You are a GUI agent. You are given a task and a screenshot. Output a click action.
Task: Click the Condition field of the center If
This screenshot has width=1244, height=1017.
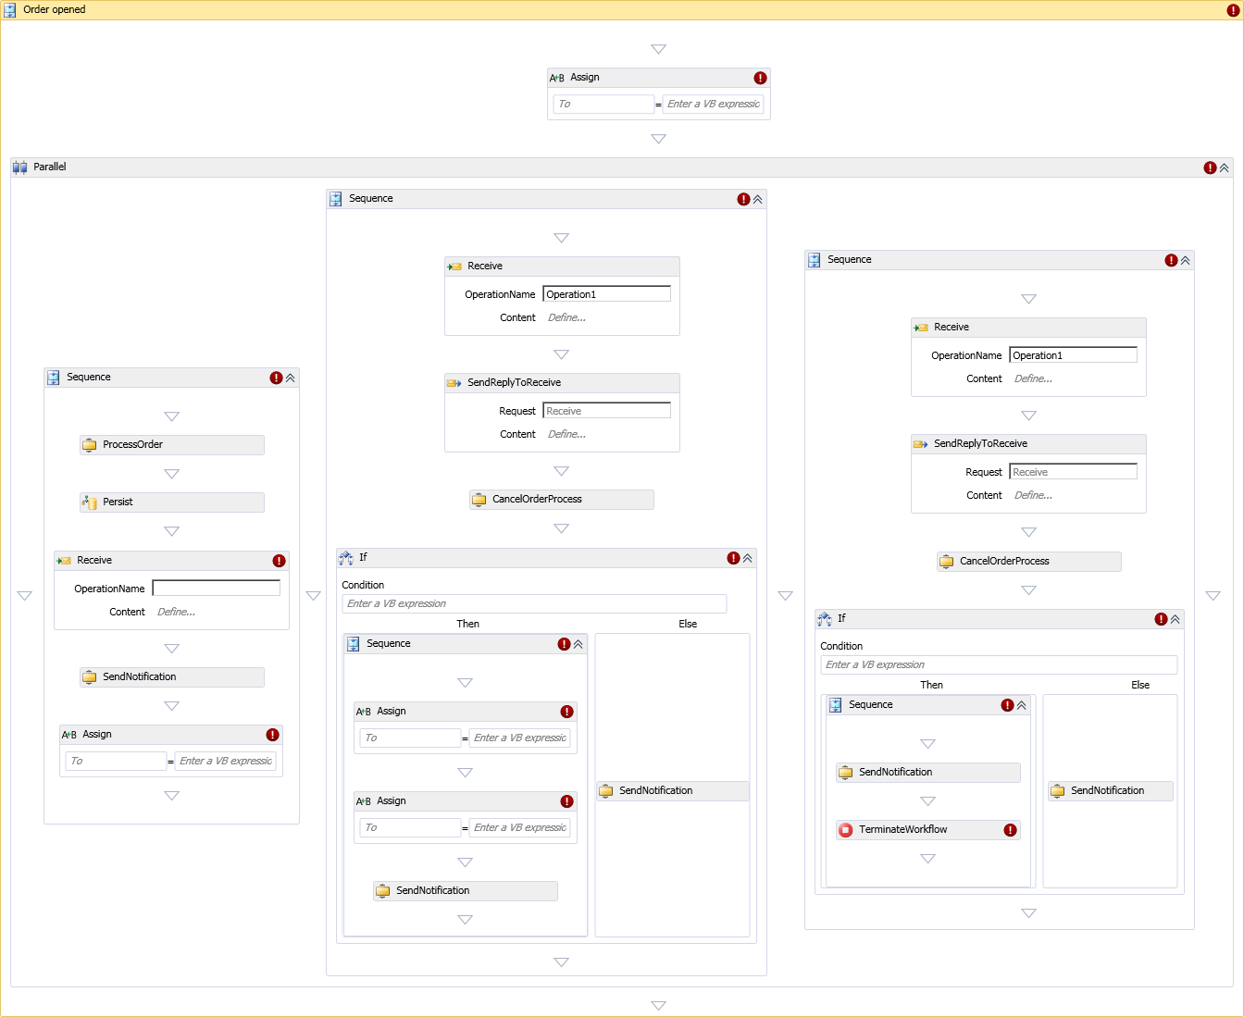534,603
